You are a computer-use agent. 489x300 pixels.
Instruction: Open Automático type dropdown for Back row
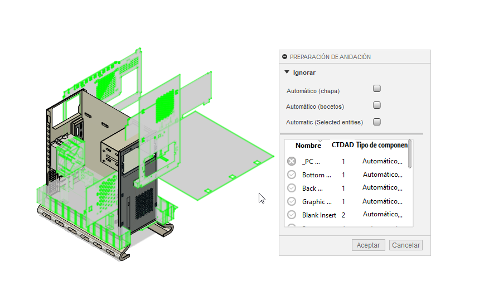coord(383,187)
